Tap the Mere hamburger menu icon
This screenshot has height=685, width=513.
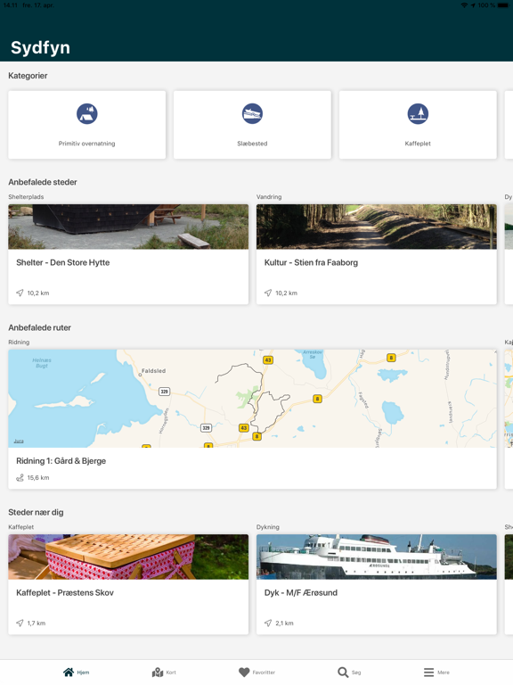(x=428, y=672)
